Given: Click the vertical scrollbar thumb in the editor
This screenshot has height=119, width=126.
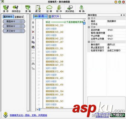Looking at the screenshot, I should (x=84, y=23).
